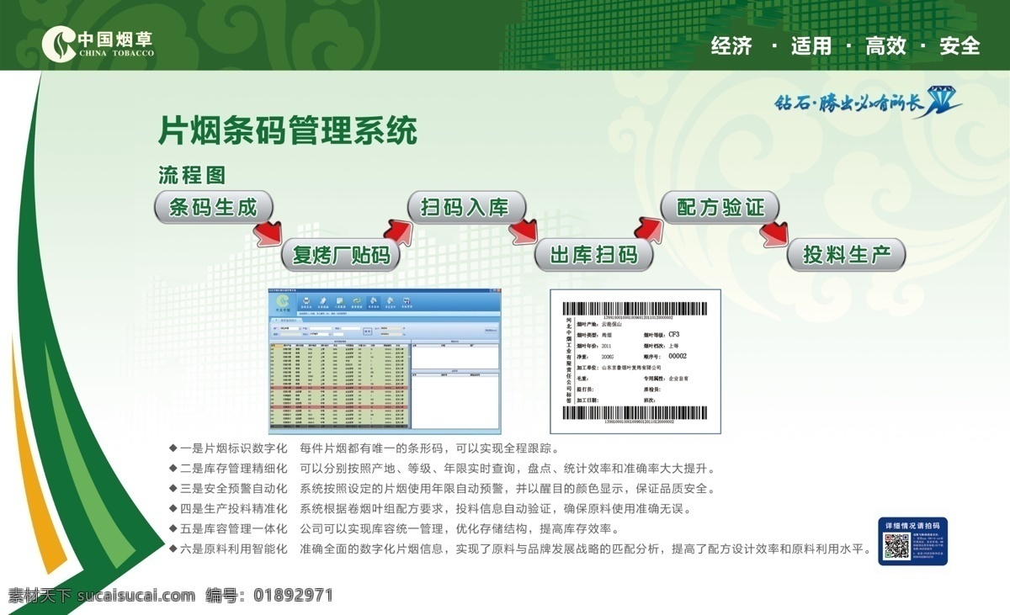This screenshot has width=1010, height=615.
Task: Select the 复烤厂贴码 flow step
Action: tap(341, 254)
